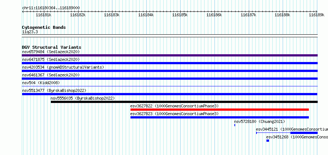Click the right arrowhead of the ruler
Screen dimensions: 328x155
[x=317, y=11]
